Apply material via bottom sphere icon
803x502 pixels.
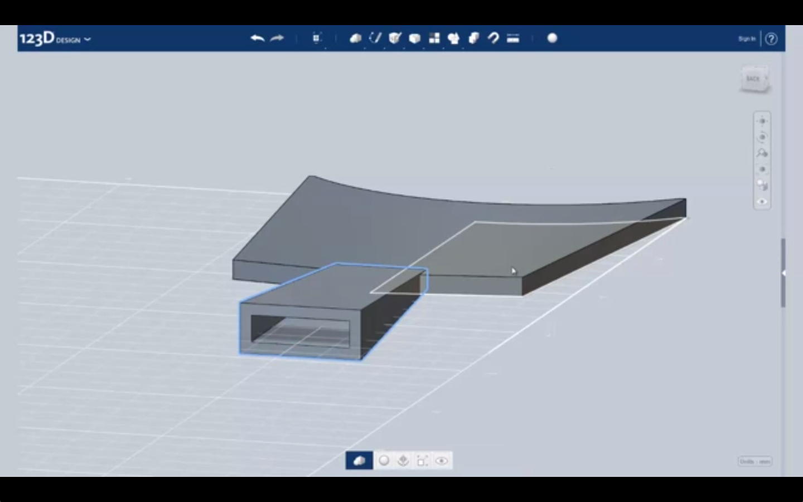click(384, 461)
